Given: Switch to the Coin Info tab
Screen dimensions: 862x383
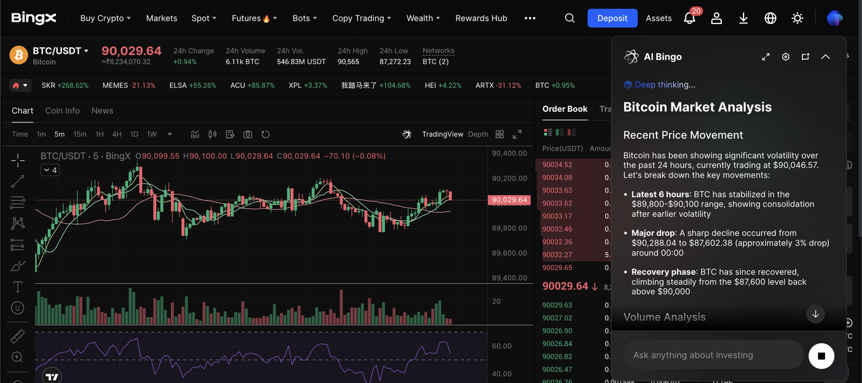Looking at the screenshot, I should coord(62,110).
